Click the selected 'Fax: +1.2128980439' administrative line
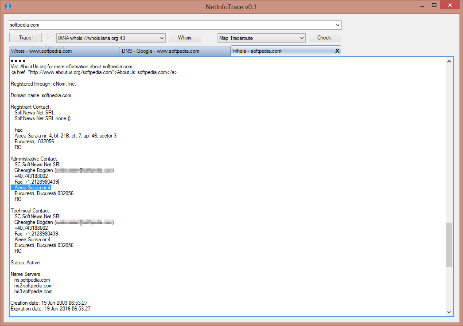This screenshot has width=463, height=326. point(36,182)
